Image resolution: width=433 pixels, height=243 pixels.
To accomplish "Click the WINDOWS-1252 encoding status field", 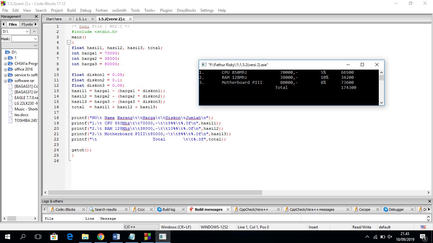I will tap(214, 227).
